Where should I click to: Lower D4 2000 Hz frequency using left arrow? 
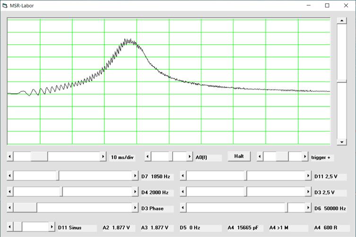pos(10,192)
